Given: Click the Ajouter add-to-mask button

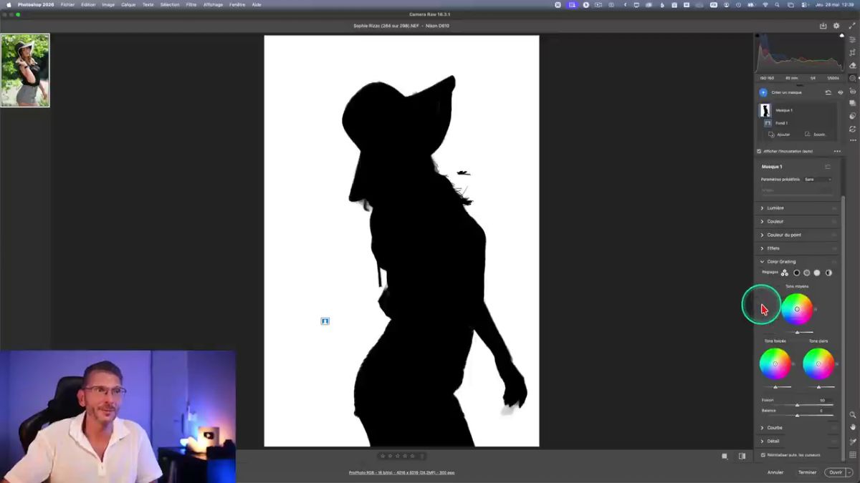Looking at the screenshot, I should [x=779, y=135].
